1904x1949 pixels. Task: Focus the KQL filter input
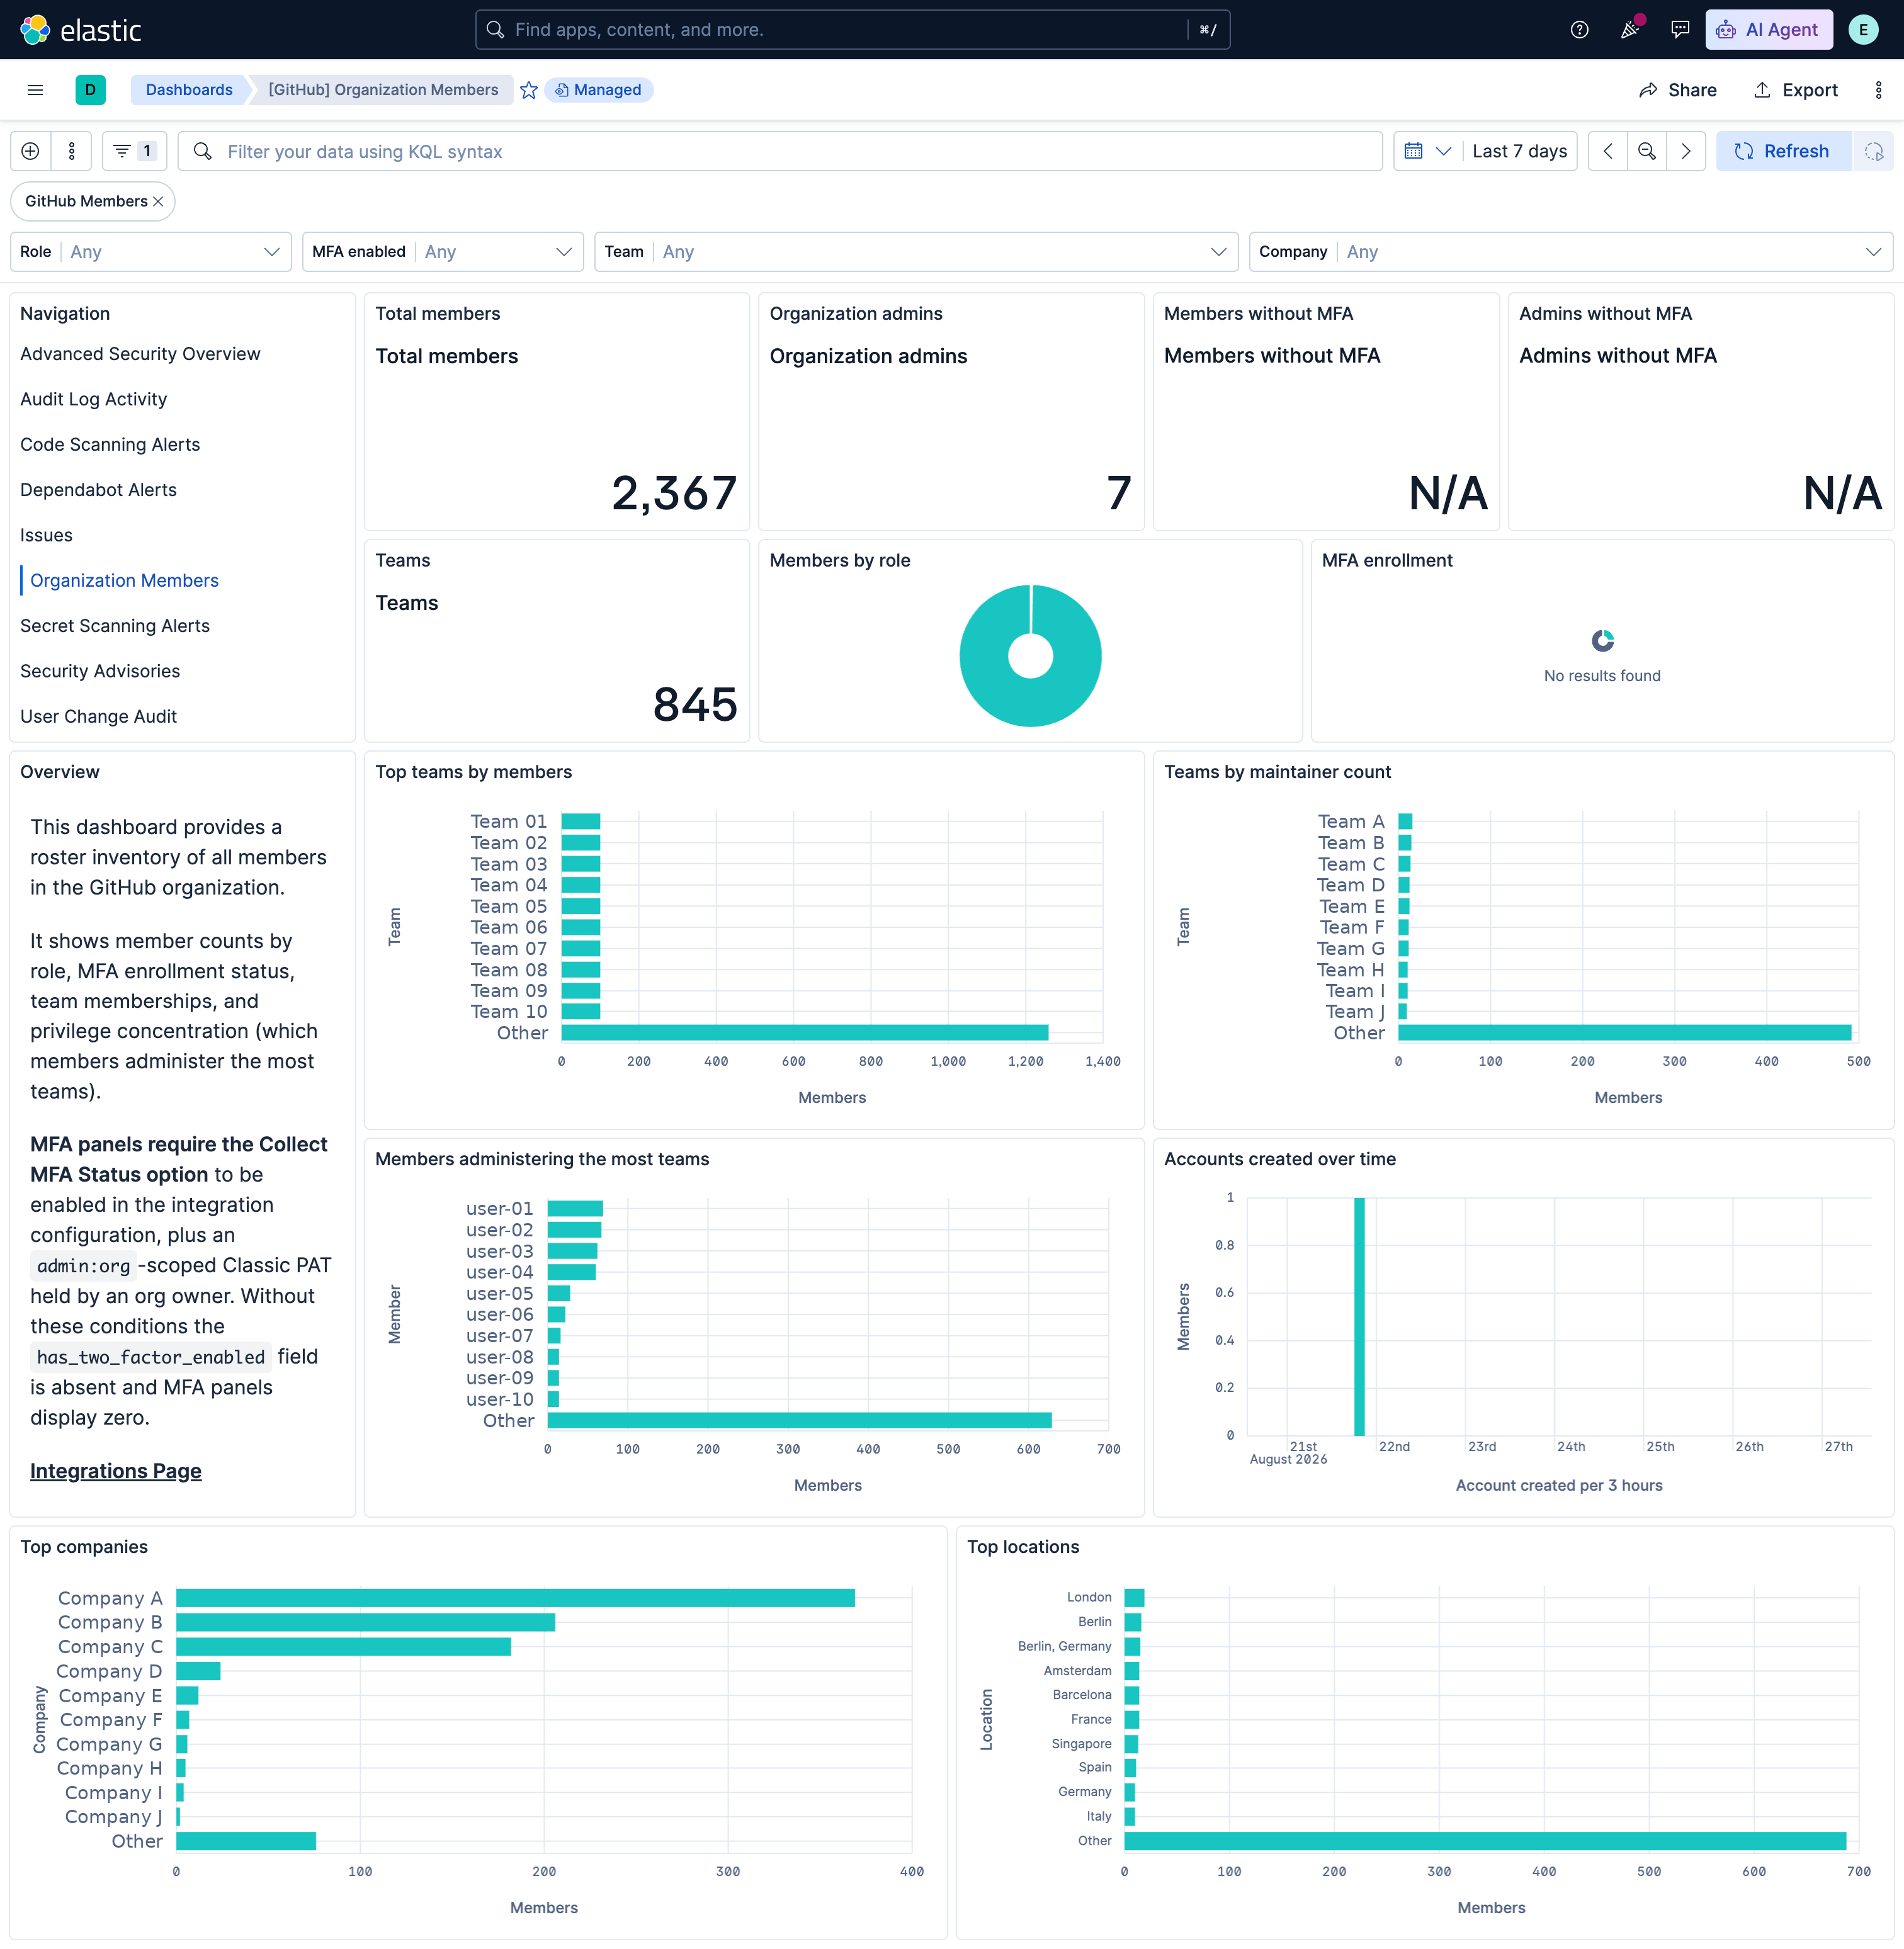(x=780, y=151)
